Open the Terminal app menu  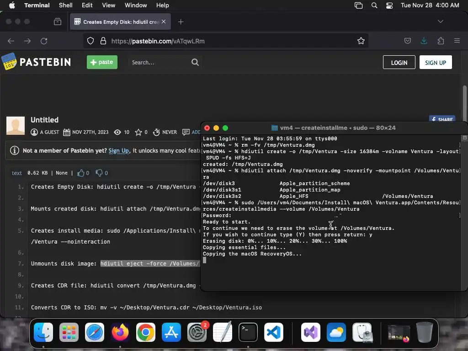click(37, 5)
